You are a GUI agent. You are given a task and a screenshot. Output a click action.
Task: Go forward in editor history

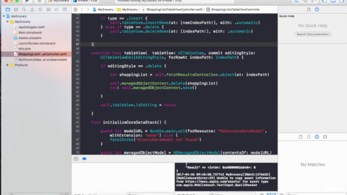click(x=88, y=10)
